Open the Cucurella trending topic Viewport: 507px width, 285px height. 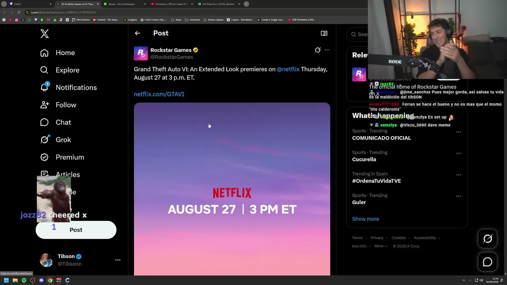(x=364, y=160)
